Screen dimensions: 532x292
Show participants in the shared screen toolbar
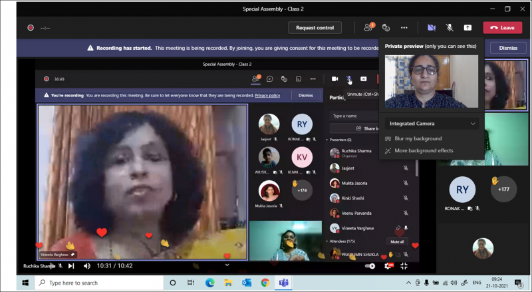[255, 78]
